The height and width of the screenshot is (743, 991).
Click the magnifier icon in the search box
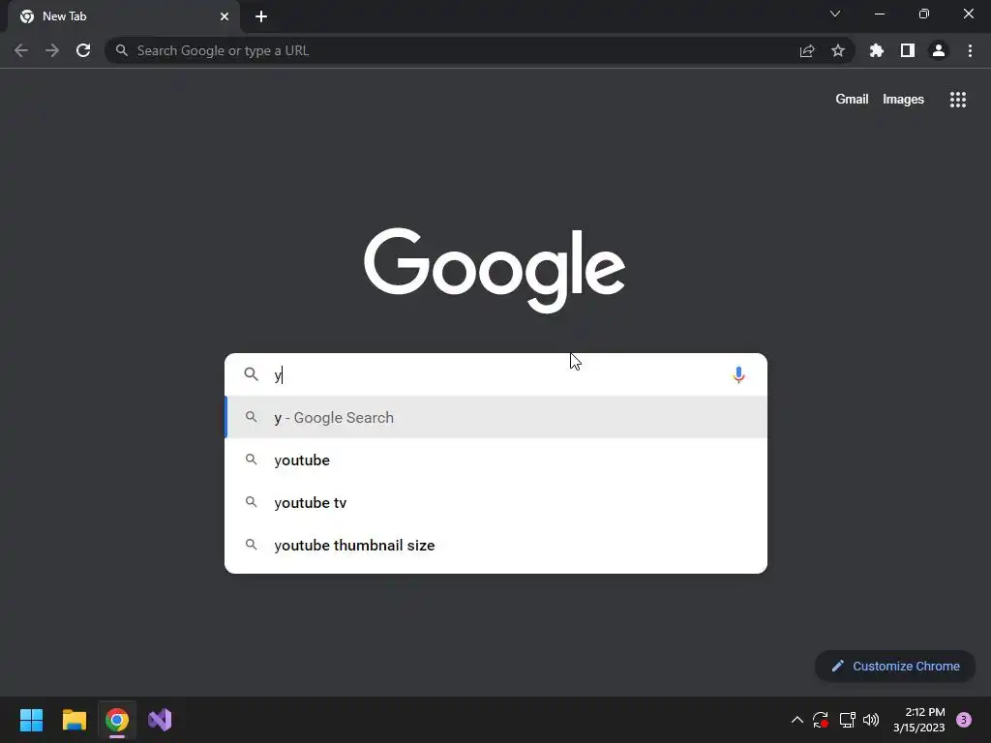(x=251, y=374)
